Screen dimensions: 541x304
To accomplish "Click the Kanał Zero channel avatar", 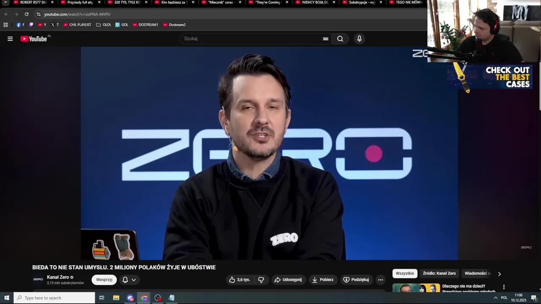I will point(38,280).
